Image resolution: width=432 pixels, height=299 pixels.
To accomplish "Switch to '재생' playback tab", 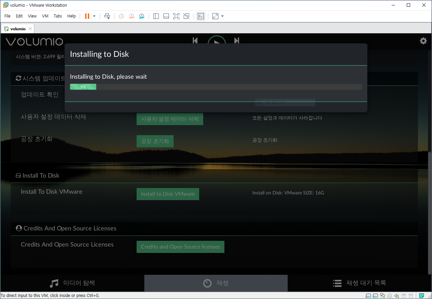I will click(x=216, y=283).
